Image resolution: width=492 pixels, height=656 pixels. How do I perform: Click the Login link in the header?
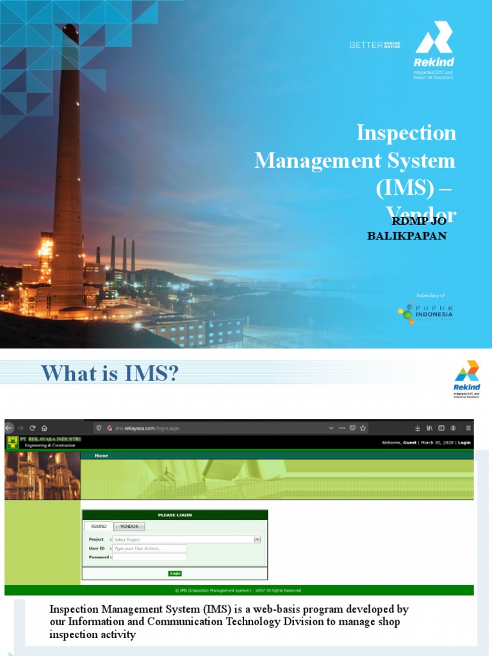point(464,443)
